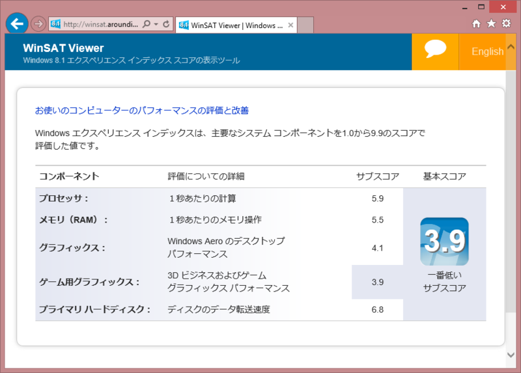Click the サブスコア column header
The height and width of the screenshot is (373, 521).
pyautogui.click(x=378, y=176)
